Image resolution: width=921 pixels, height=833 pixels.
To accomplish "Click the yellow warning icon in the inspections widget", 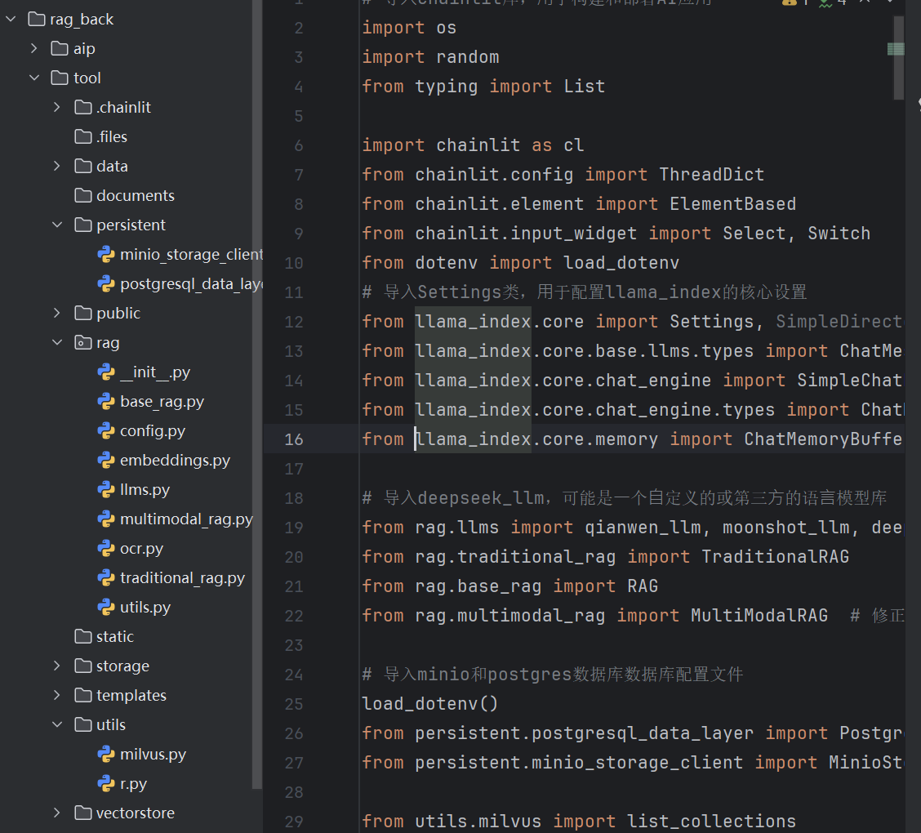I will [x=790, y=5].
